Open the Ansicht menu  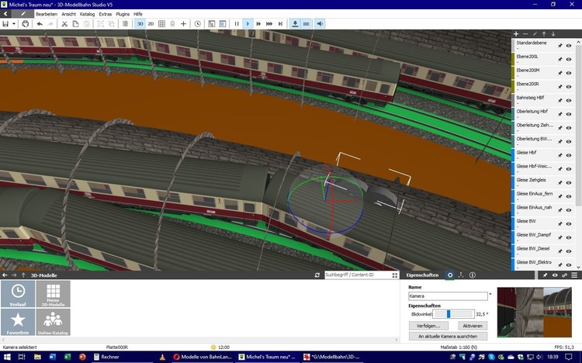point(68,14)
